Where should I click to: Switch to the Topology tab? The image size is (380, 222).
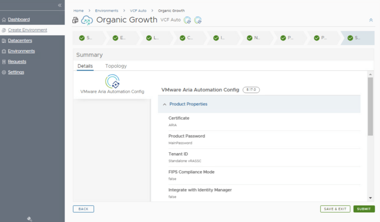click(x=116, y=66)
